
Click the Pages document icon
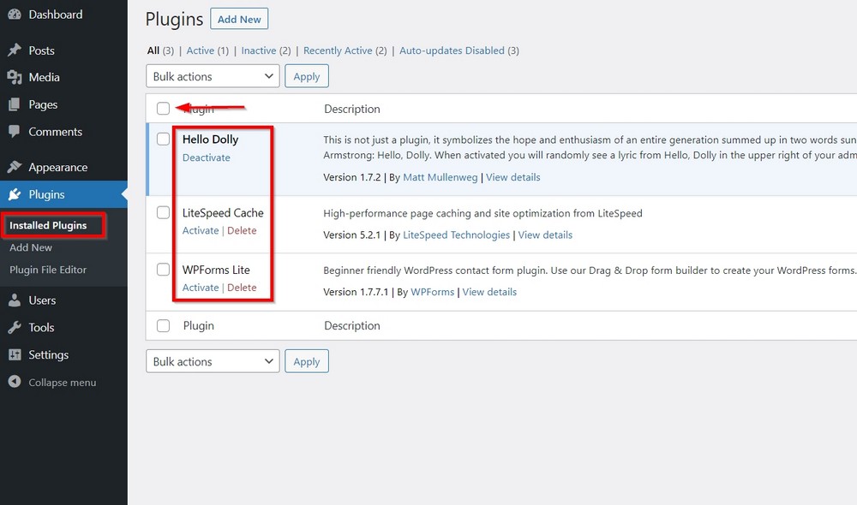[15, 104]
